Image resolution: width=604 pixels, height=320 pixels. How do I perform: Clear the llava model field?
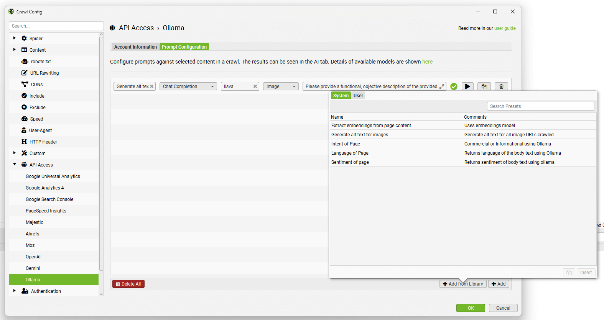coord(255,87)
